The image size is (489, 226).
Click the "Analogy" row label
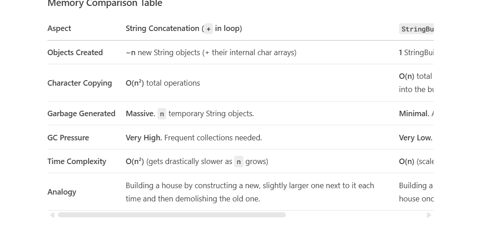[x=62, y=192]
